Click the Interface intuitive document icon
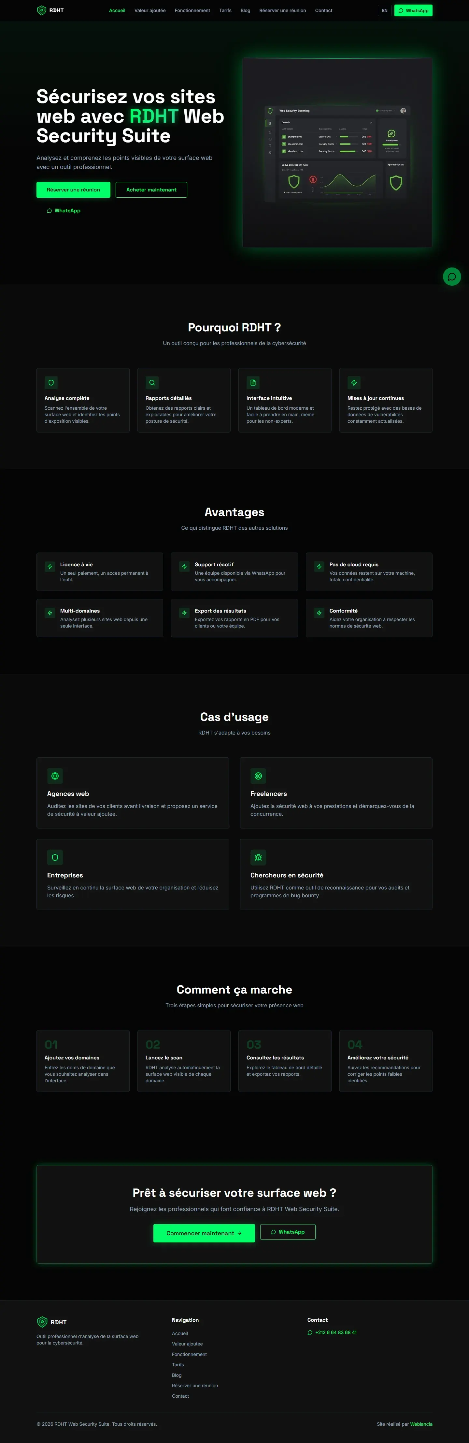Viewport: 469px width, 1443px height. point(253,383)
